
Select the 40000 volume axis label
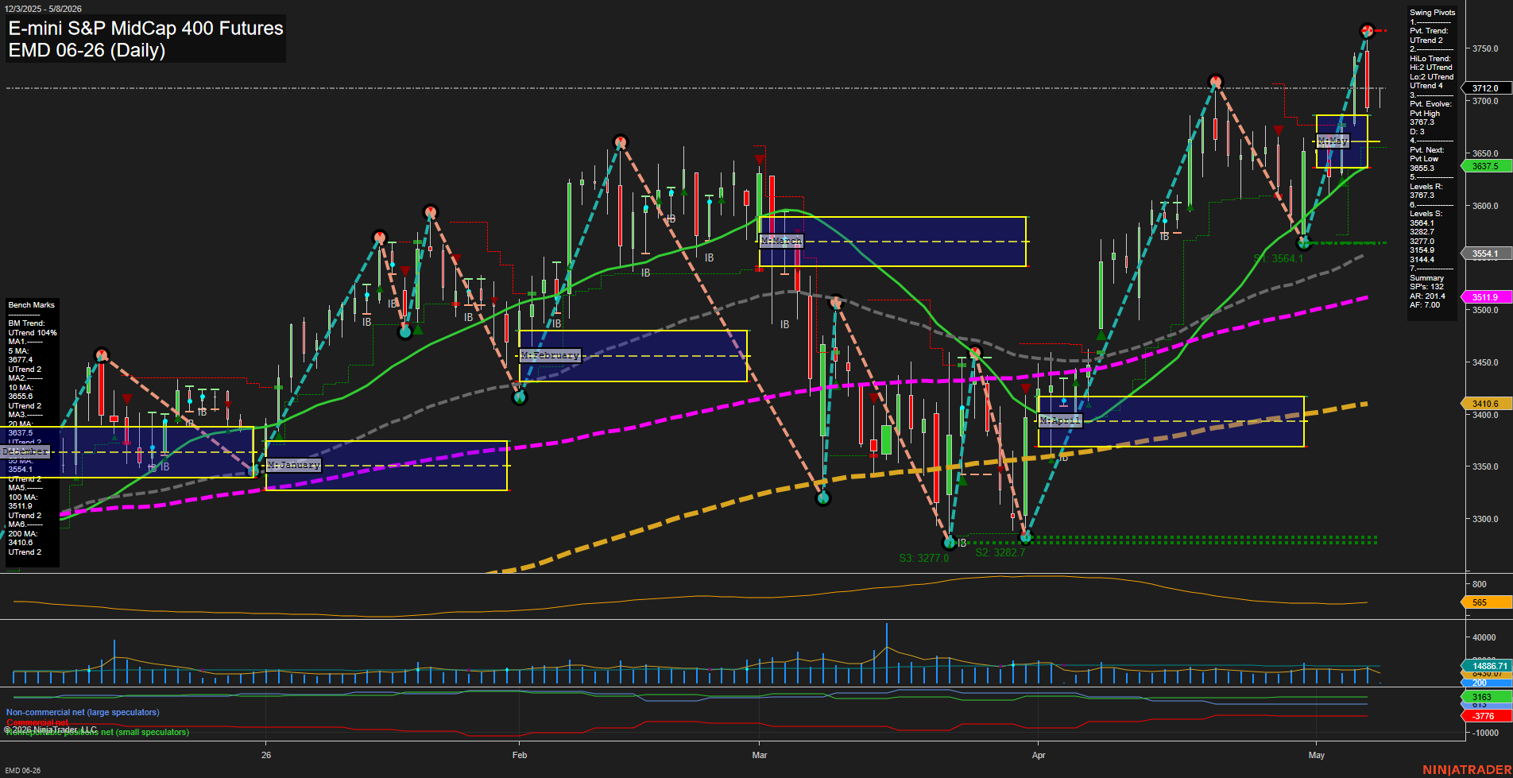[1484, 637]
